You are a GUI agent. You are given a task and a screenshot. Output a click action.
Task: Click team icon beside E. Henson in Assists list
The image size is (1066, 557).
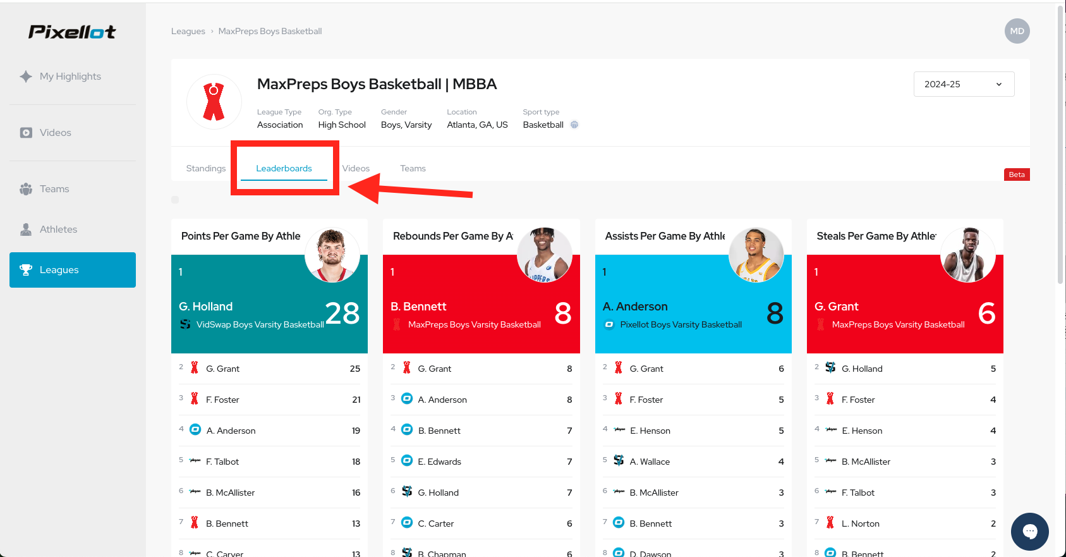point(619,430)
